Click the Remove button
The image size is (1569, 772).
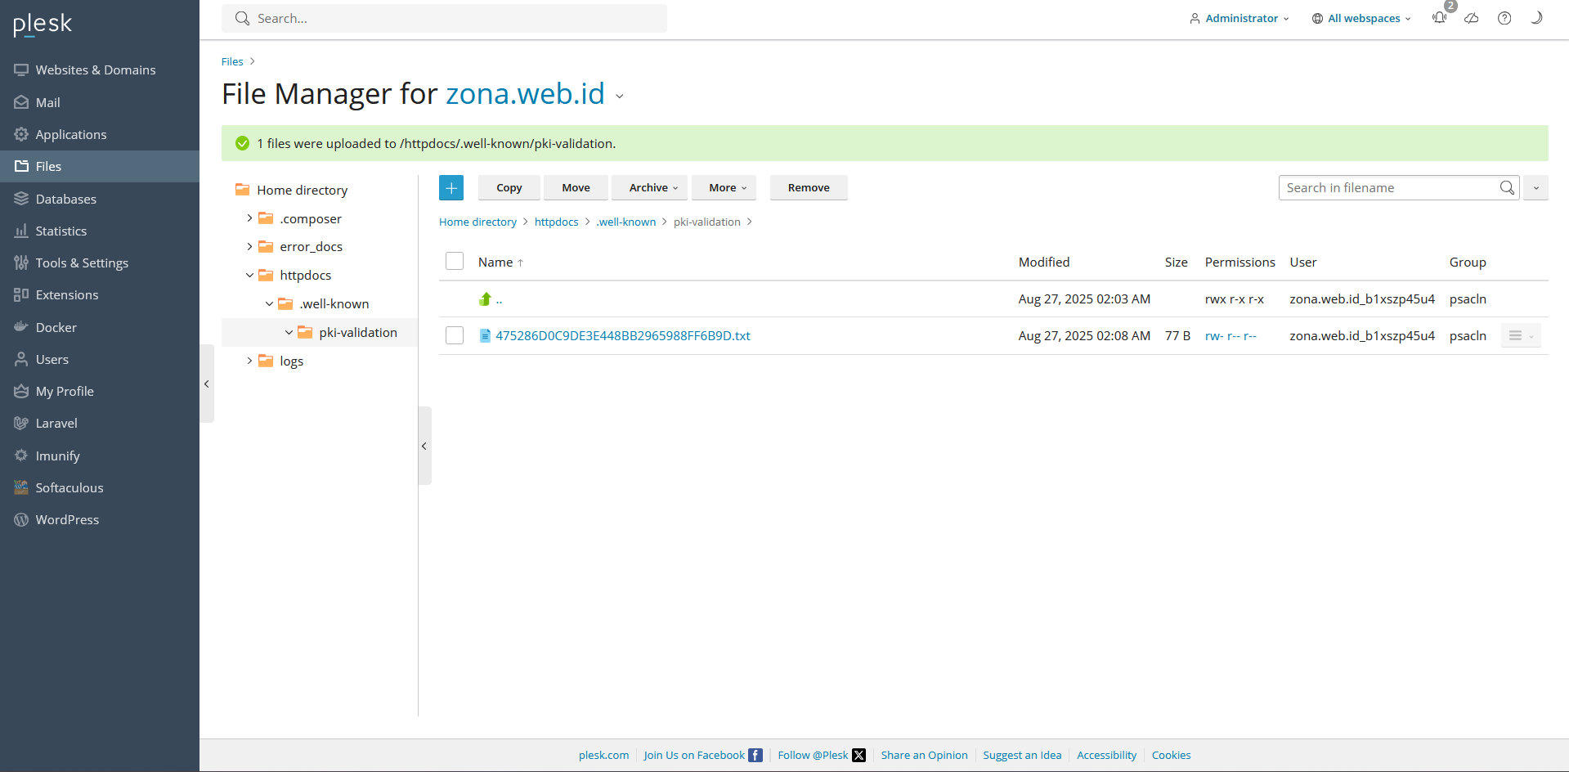[x=808, y=188]
